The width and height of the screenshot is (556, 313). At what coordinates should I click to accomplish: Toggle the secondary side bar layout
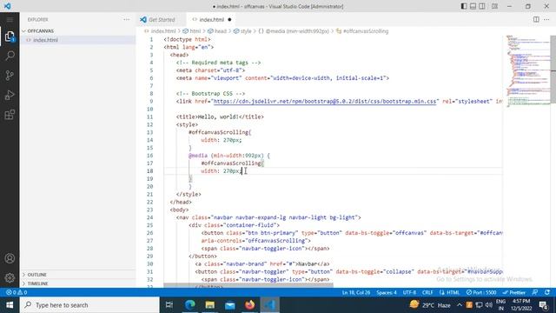[482, 6]
